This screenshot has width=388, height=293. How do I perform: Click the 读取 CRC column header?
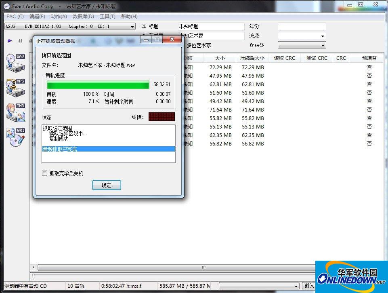point(284,58)
